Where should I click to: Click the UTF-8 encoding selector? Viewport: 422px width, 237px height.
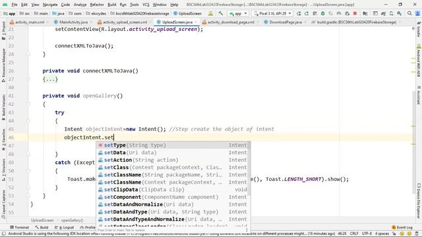pos(367,234)
